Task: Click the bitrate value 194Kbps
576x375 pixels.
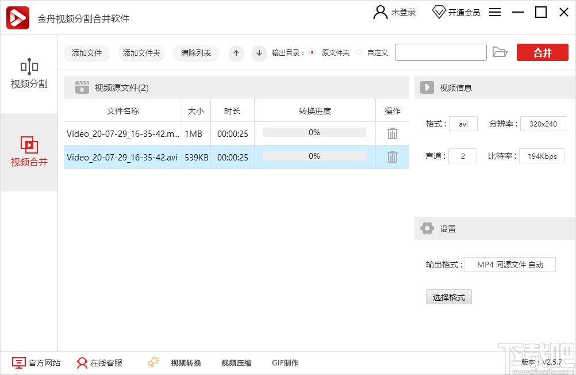Action: coord(542,156)
